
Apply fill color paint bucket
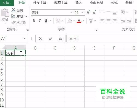pyautogui.click(x=70, y=21)
